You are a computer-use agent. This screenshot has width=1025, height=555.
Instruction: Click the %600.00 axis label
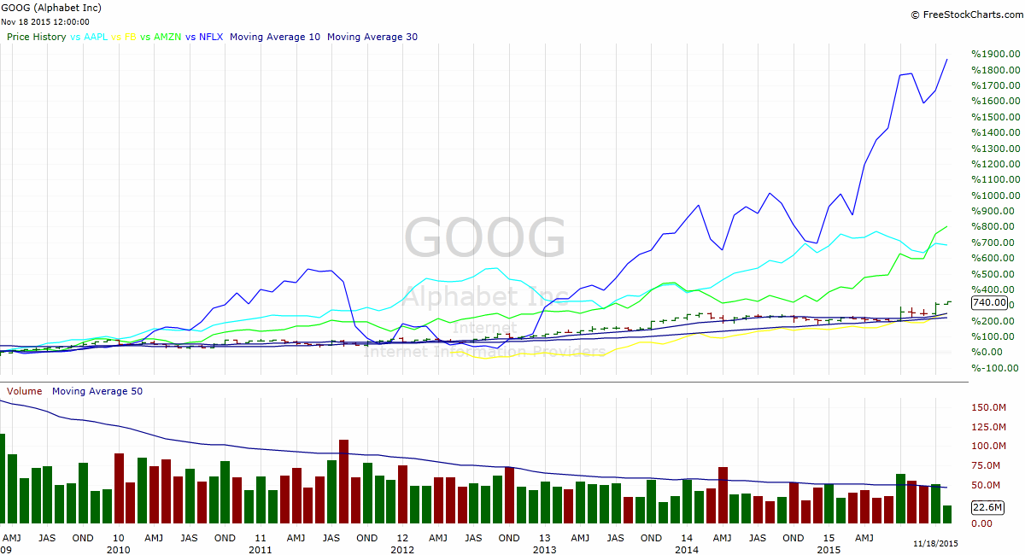pos(993,258)
